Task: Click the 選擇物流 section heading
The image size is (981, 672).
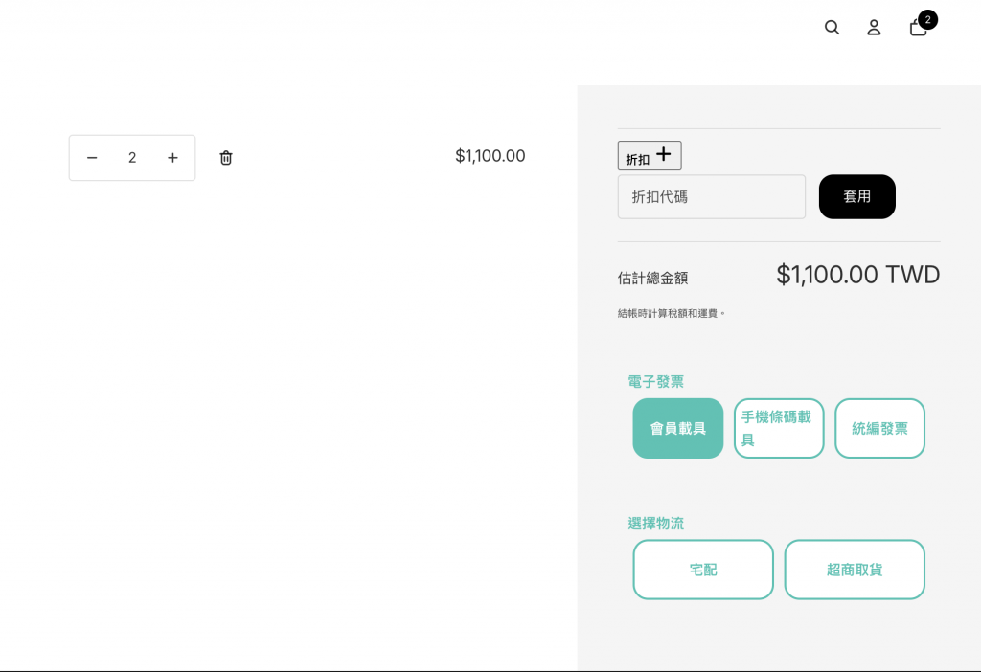Action: (x=655, y=523)
